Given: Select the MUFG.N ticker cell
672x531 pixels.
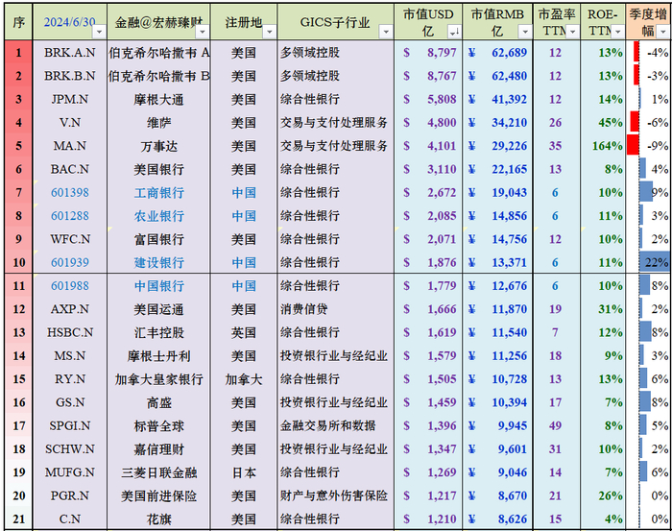Looking at the screenshot, I should (x=70, y=472).
